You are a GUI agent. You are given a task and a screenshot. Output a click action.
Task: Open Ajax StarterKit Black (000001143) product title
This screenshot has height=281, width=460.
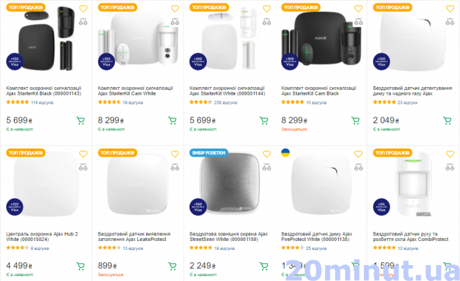44,91
